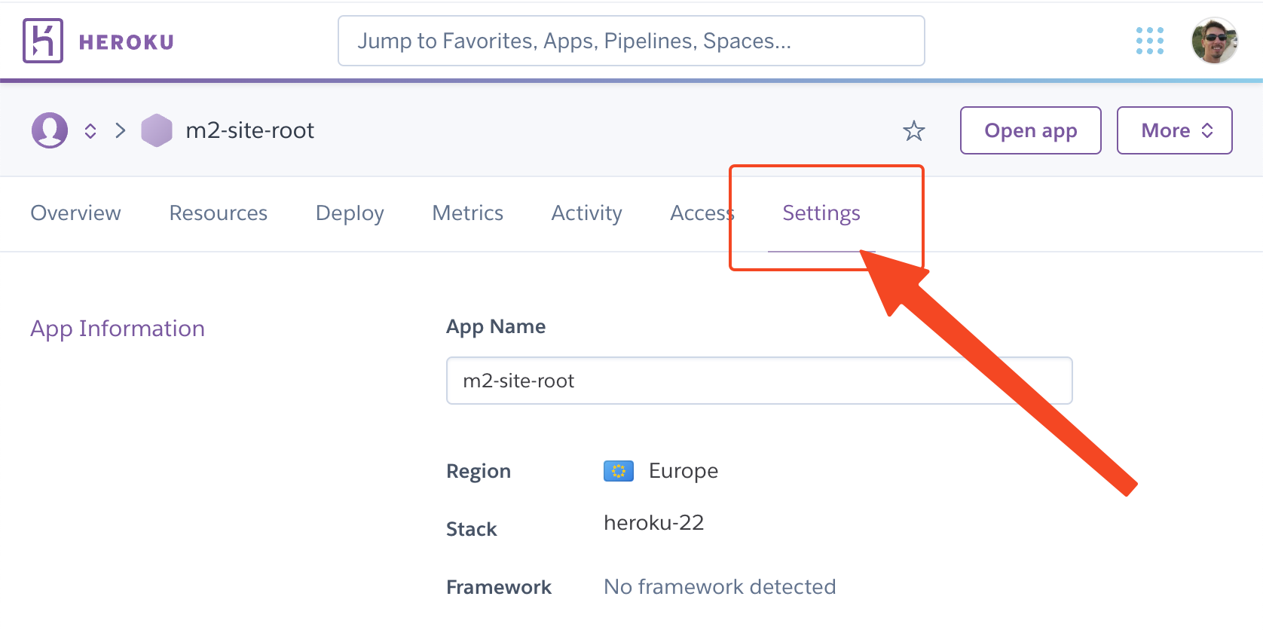Click the No framework detected text
Image resolution: width=1263 pixels, height=630 pixels.
tap(720, 587)
